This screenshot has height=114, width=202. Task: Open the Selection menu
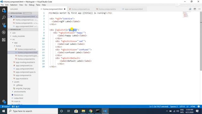point(14,5)
